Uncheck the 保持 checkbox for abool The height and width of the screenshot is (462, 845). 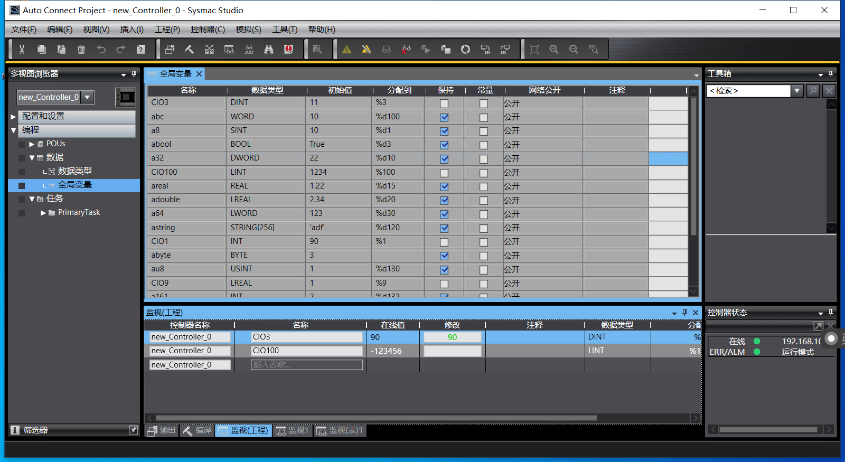(444, 145)
